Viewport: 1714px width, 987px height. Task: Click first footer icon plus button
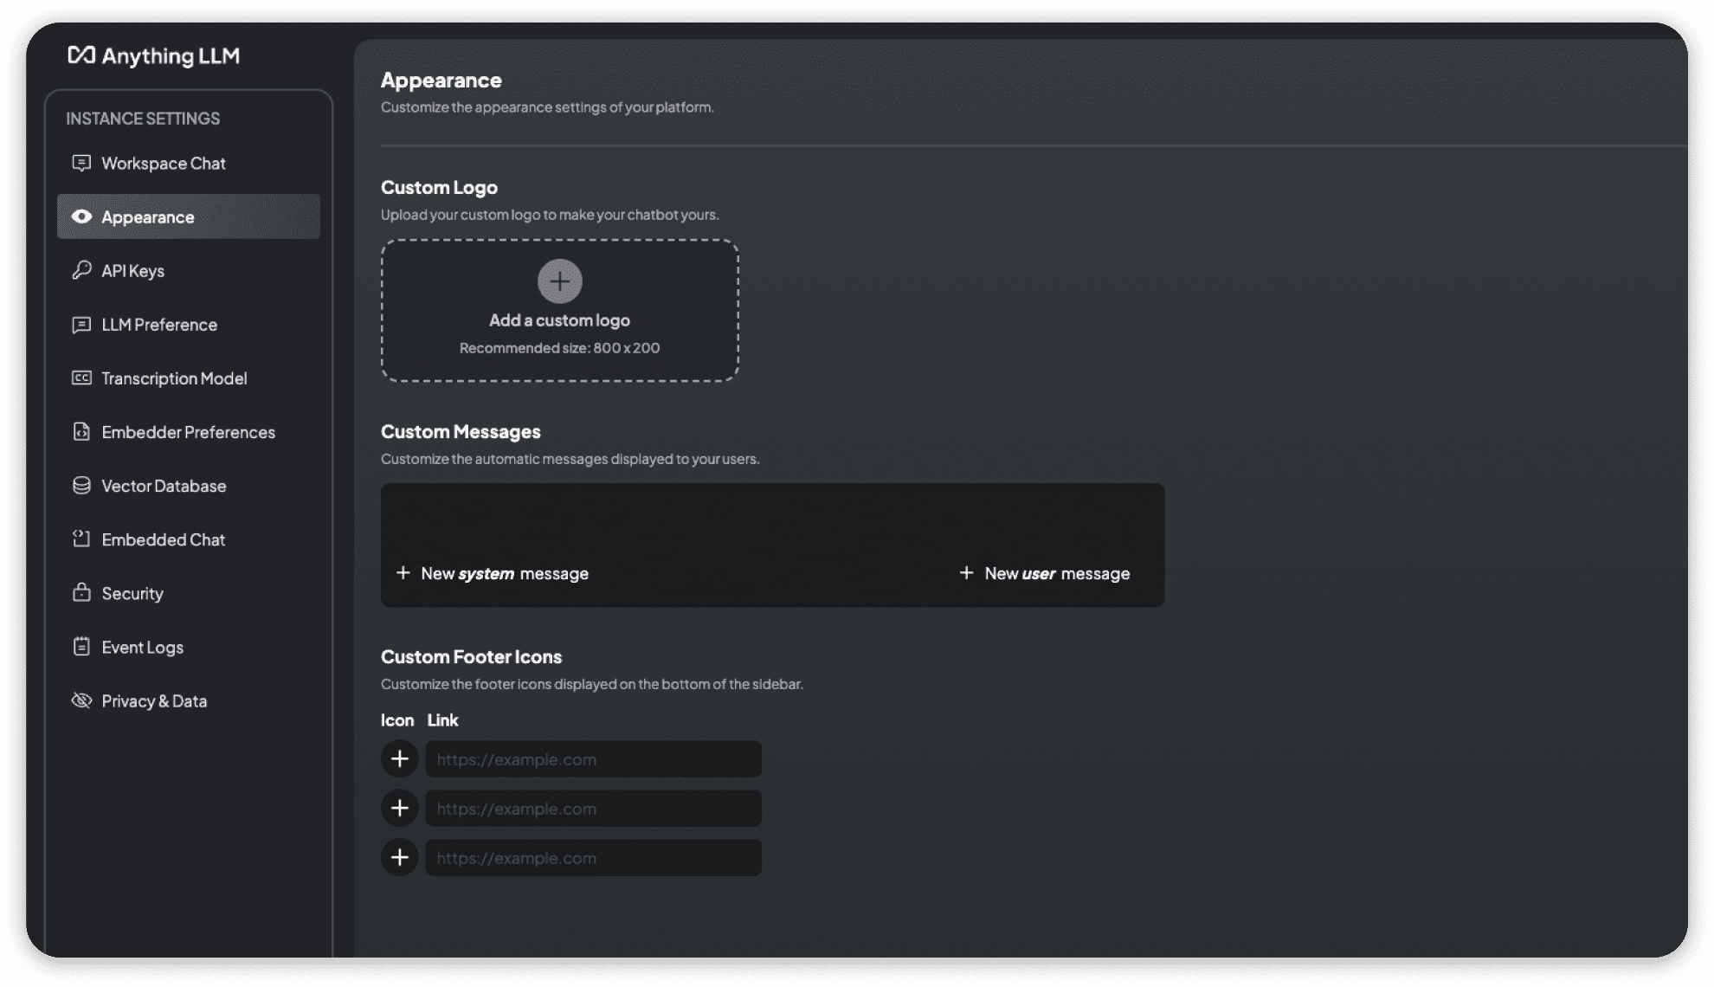pyautogui.click(x=399, y=758)
